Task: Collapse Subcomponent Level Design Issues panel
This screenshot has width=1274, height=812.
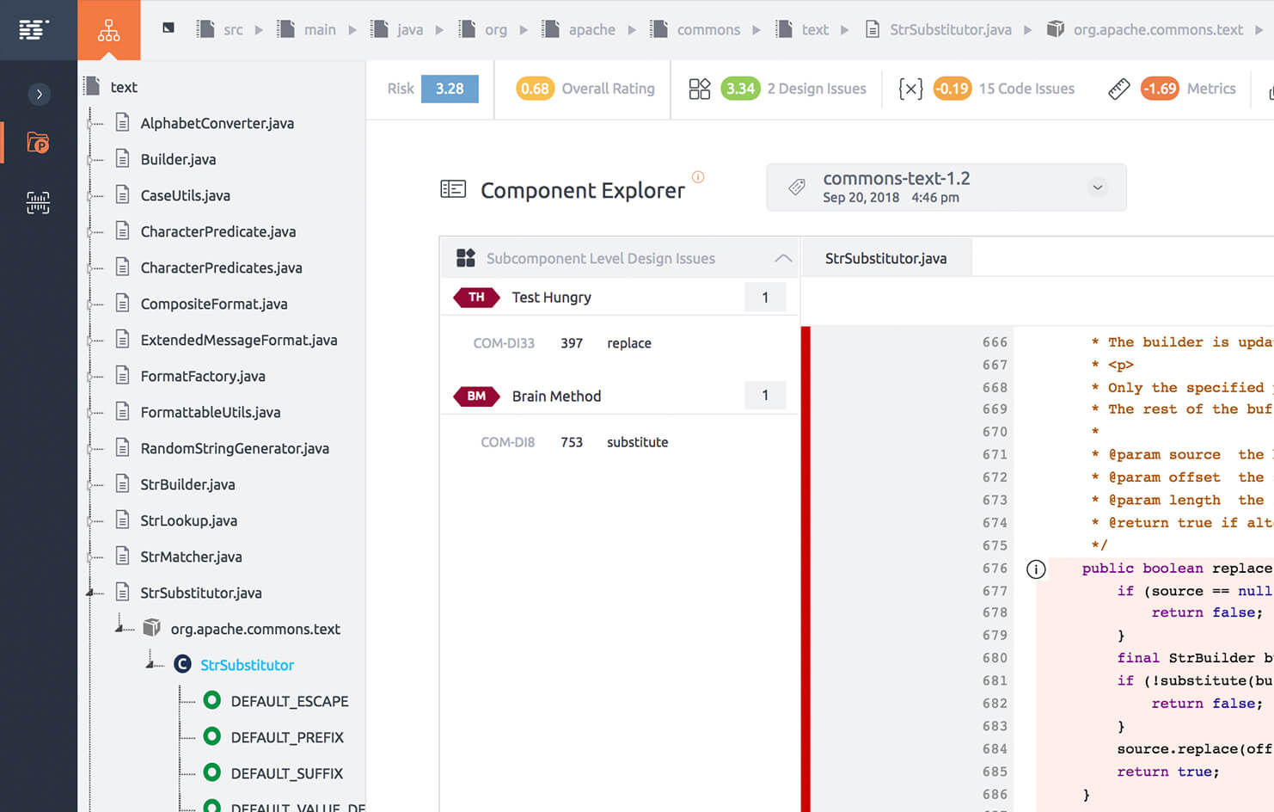Action: [x=782, y=258]
